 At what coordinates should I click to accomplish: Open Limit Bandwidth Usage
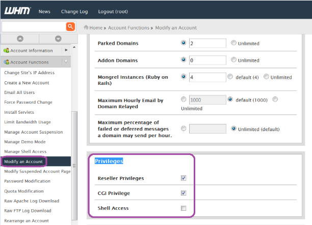click(28, 122)
